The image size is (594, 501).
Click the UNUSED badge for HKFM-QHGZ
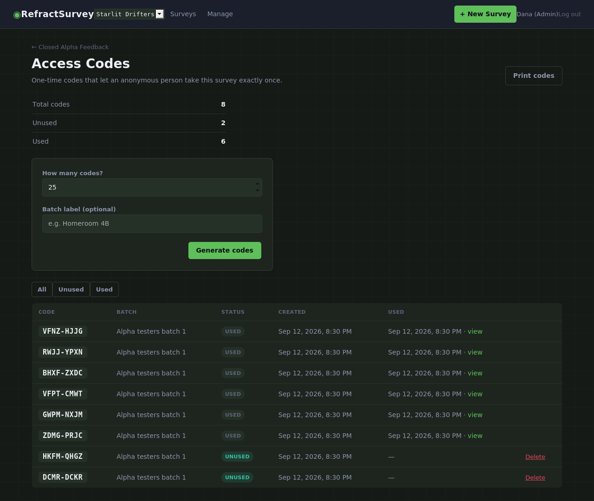point(237,457)
